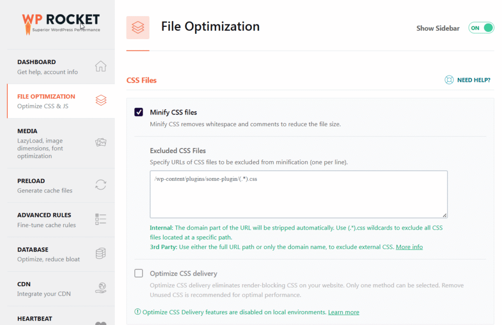Click the Dashboard house icon
502x325 pixels.
point(100,66)
